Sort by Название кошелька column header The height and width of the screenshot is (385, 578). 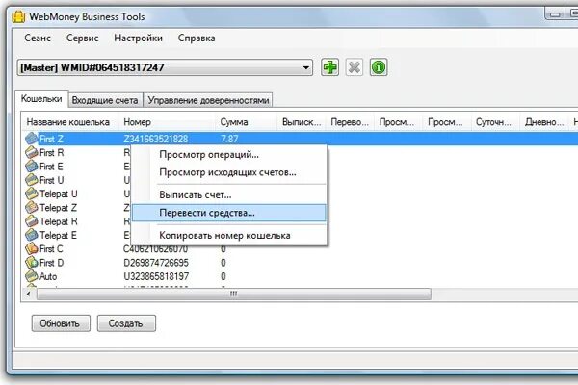(70, 122)
